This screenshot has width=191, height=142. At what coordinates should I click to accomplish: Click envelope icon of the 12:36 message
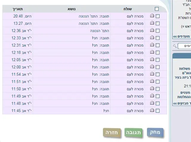pos(152,30)
